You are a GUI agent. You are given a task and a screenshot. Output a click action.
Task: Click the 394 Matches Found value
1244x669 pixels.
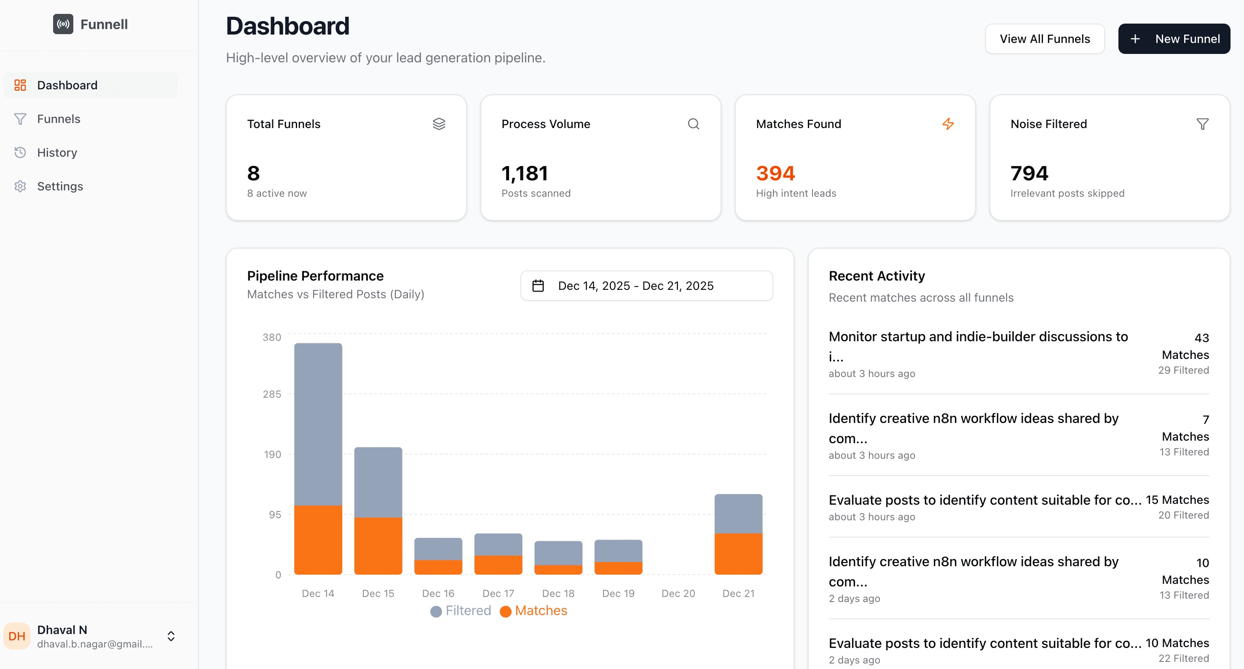click(x=775, y=173)
